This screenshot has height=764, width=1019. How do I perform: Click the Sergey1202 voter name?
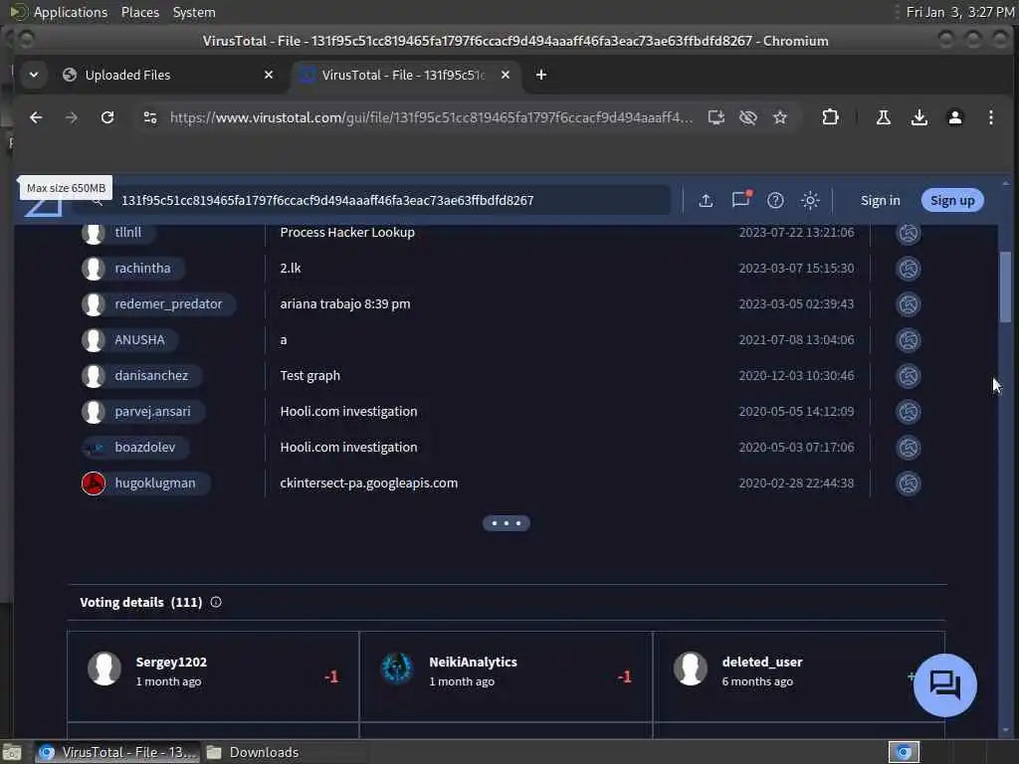point(171,662)
